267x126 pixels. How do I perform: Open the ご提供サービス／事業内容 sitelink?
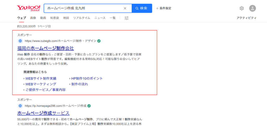(45, 90)
